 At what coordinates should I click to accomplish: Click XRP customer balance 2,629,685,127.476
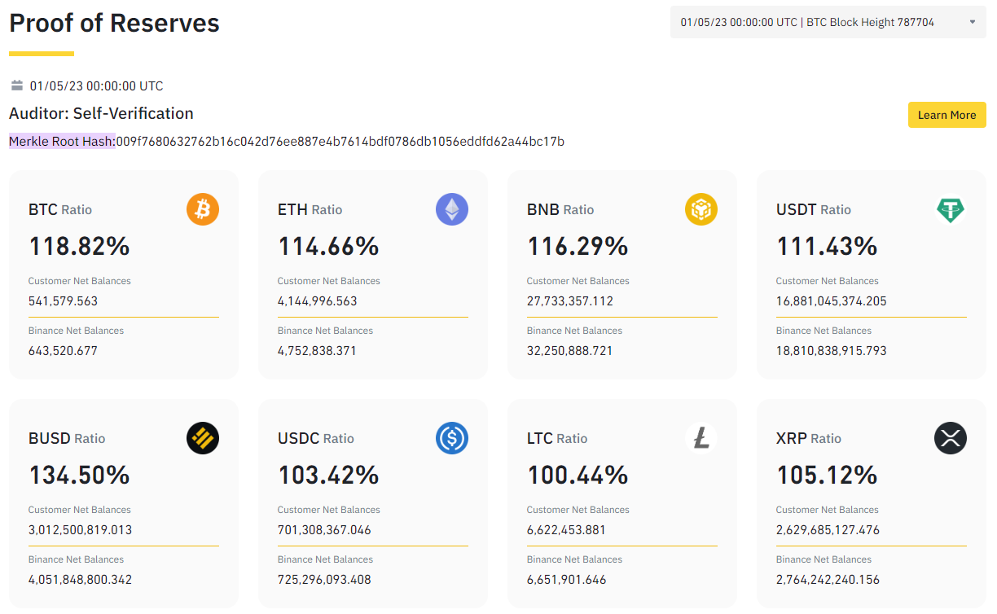click(x=828, y=530)
